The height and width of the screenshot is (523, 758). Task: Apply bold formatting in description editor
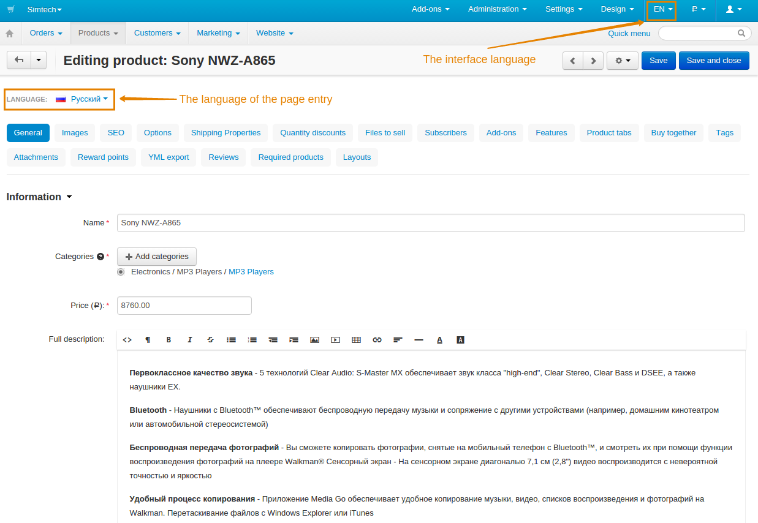point(169,340)
